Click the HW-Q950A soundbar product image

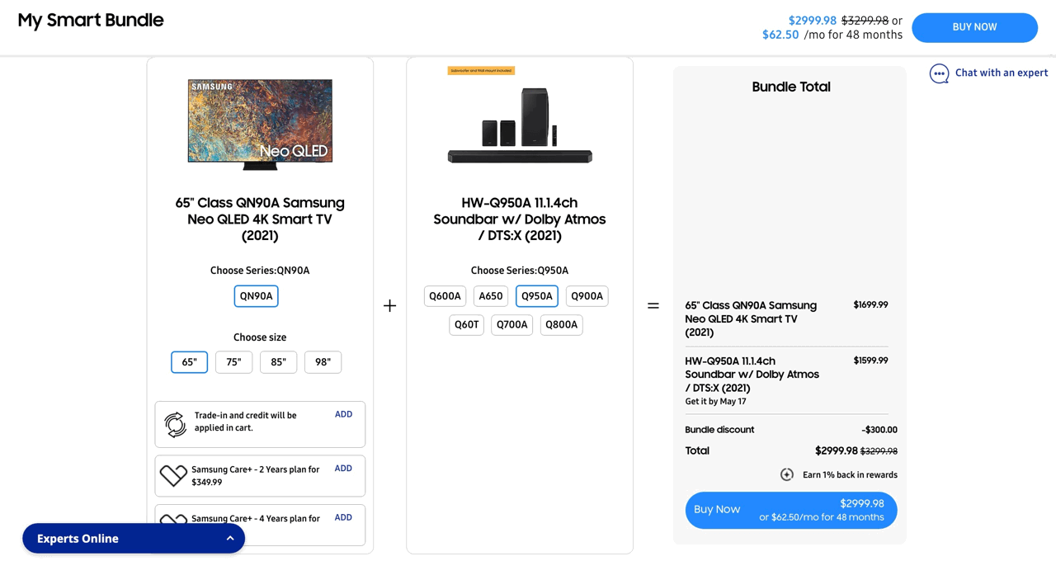[x=520, y=124]
